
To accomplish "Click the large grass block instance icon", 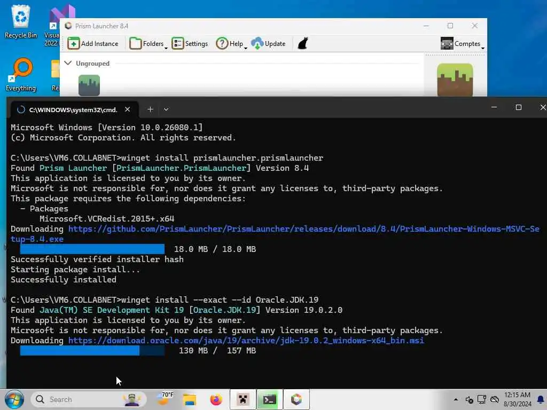I will click(455, 80).
